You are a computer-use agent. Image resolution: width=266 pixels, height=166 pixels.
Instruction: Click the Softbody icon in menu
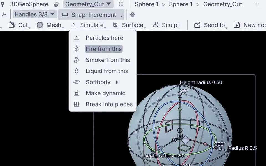(76, 82)
